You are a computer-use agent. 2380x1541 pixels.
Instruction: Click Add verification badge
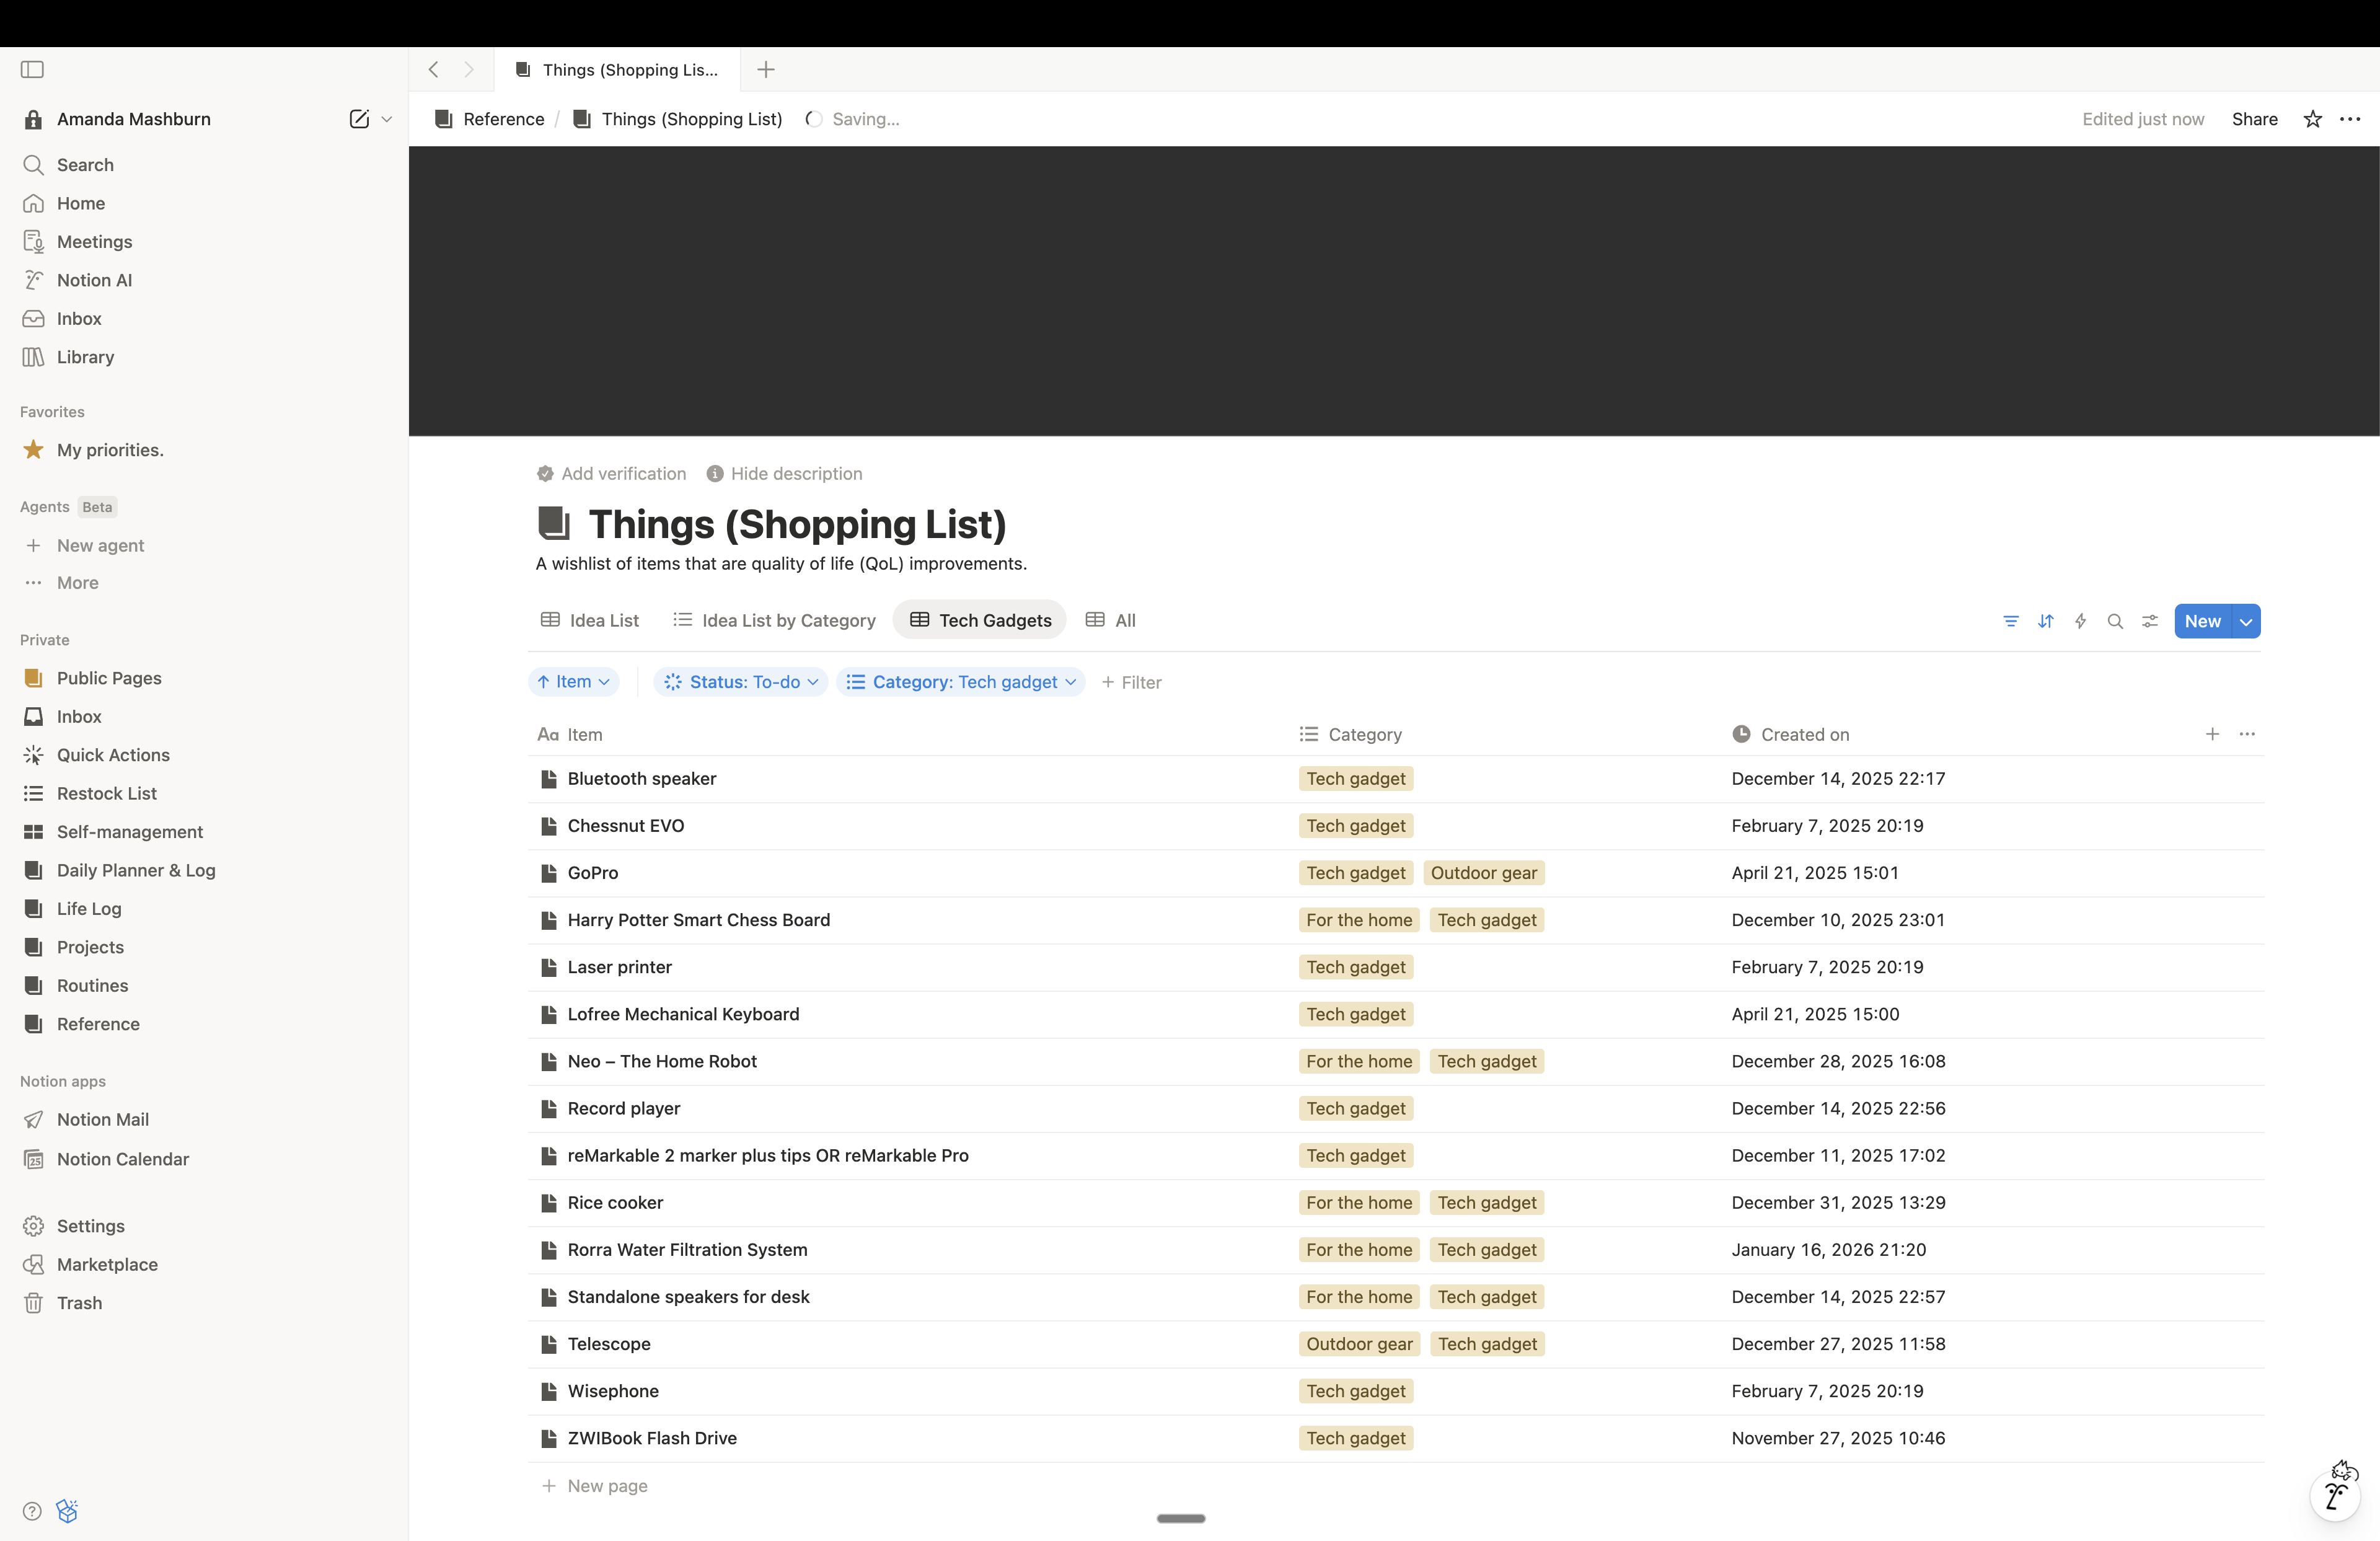pos(611,473)
